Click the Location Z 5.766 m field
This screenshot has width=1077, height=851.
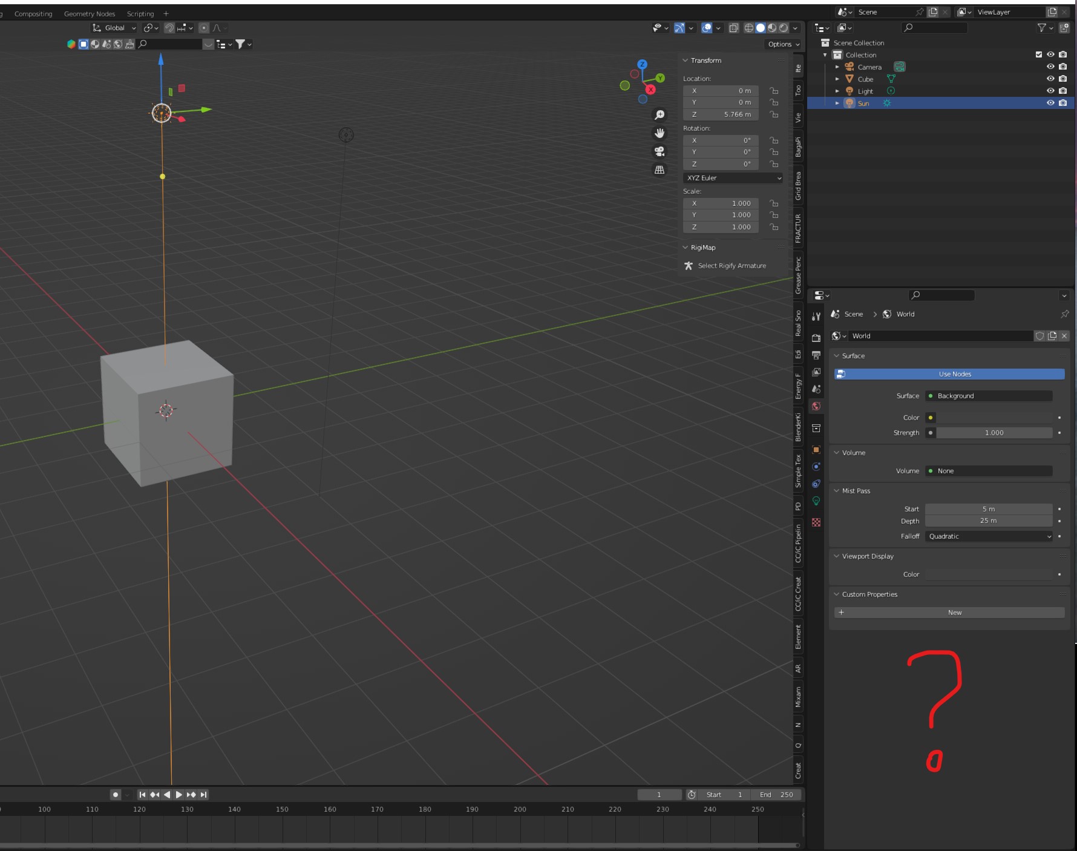pos(721,114)
